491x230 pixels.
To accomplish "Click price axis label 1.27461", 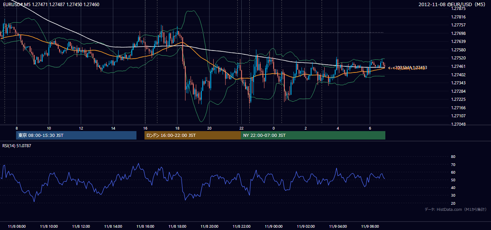I will [458, 66].
